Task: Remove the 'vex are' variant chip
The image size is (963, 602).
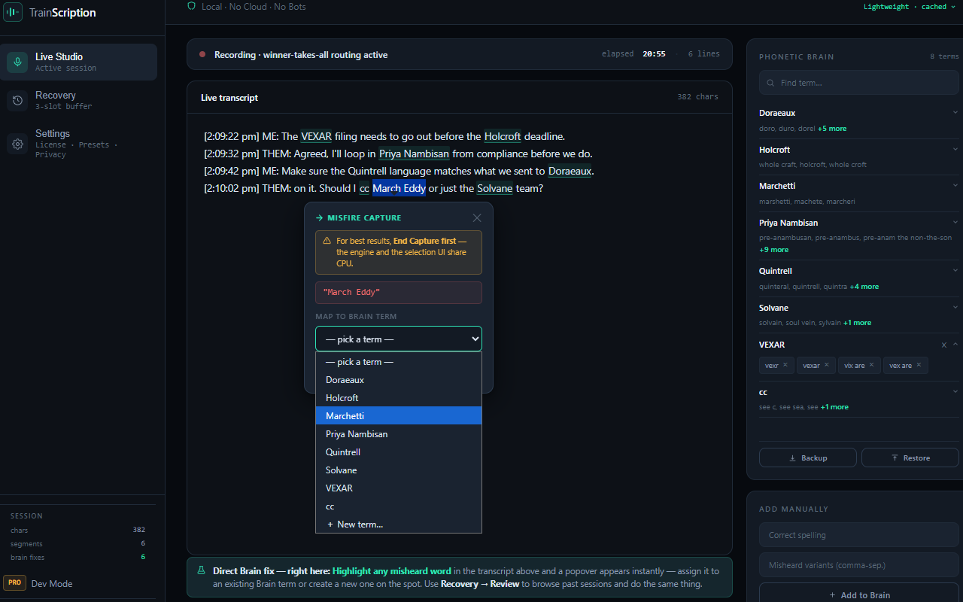Action: (x=919, y=365)
